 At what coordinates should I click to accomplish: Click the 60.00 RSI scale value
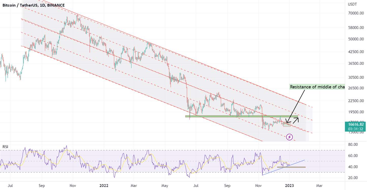click(x=353, y=156)
